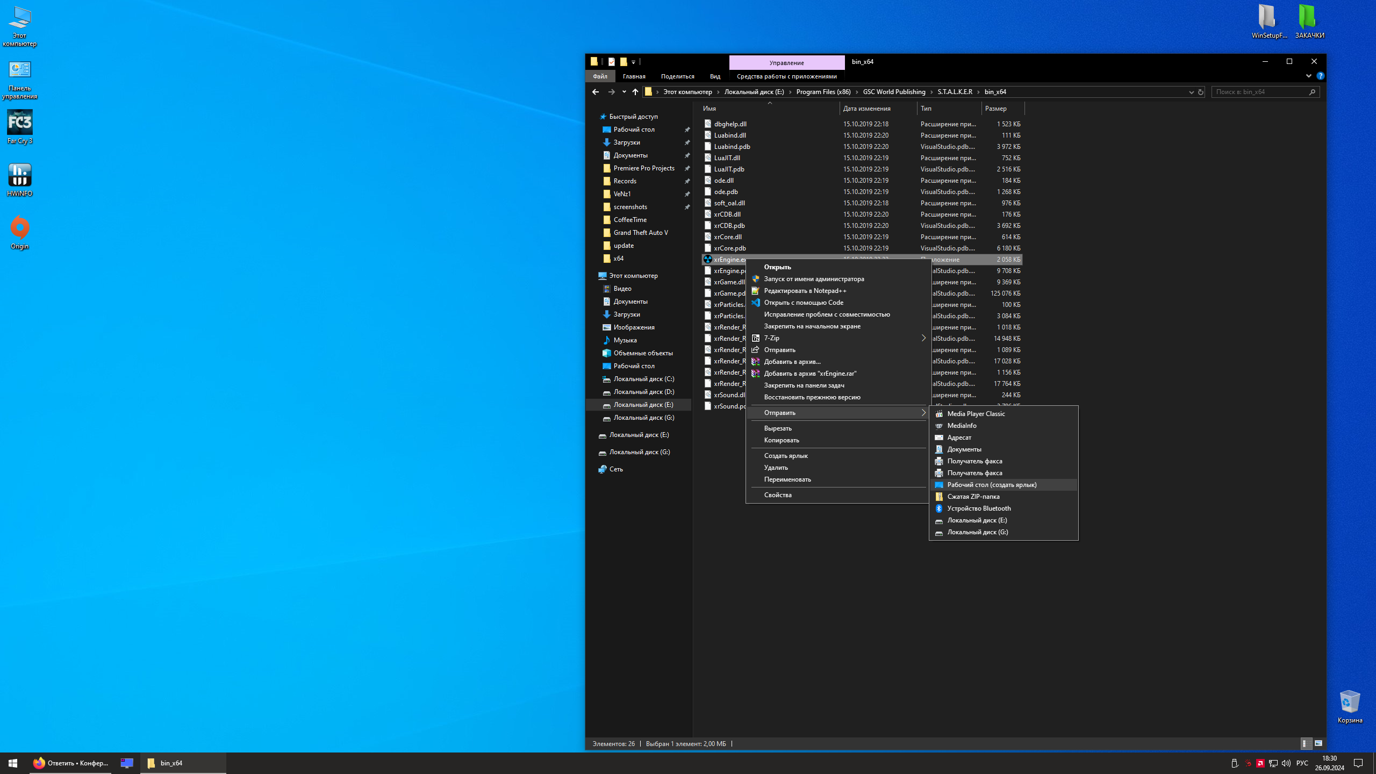The height and width of the screenshot is (774, 1376).
Task: Click Firefox taskbar button
Action: (70, 763)
